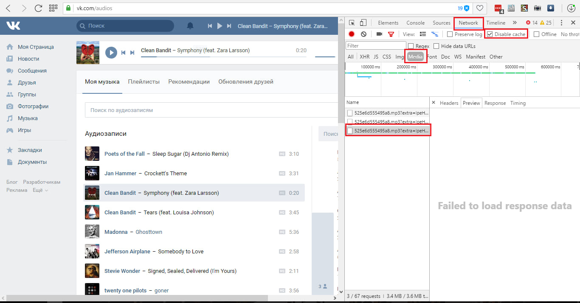The image size is (580, 303).
Task: Switch to the Console tab
Action: [415, 23]
